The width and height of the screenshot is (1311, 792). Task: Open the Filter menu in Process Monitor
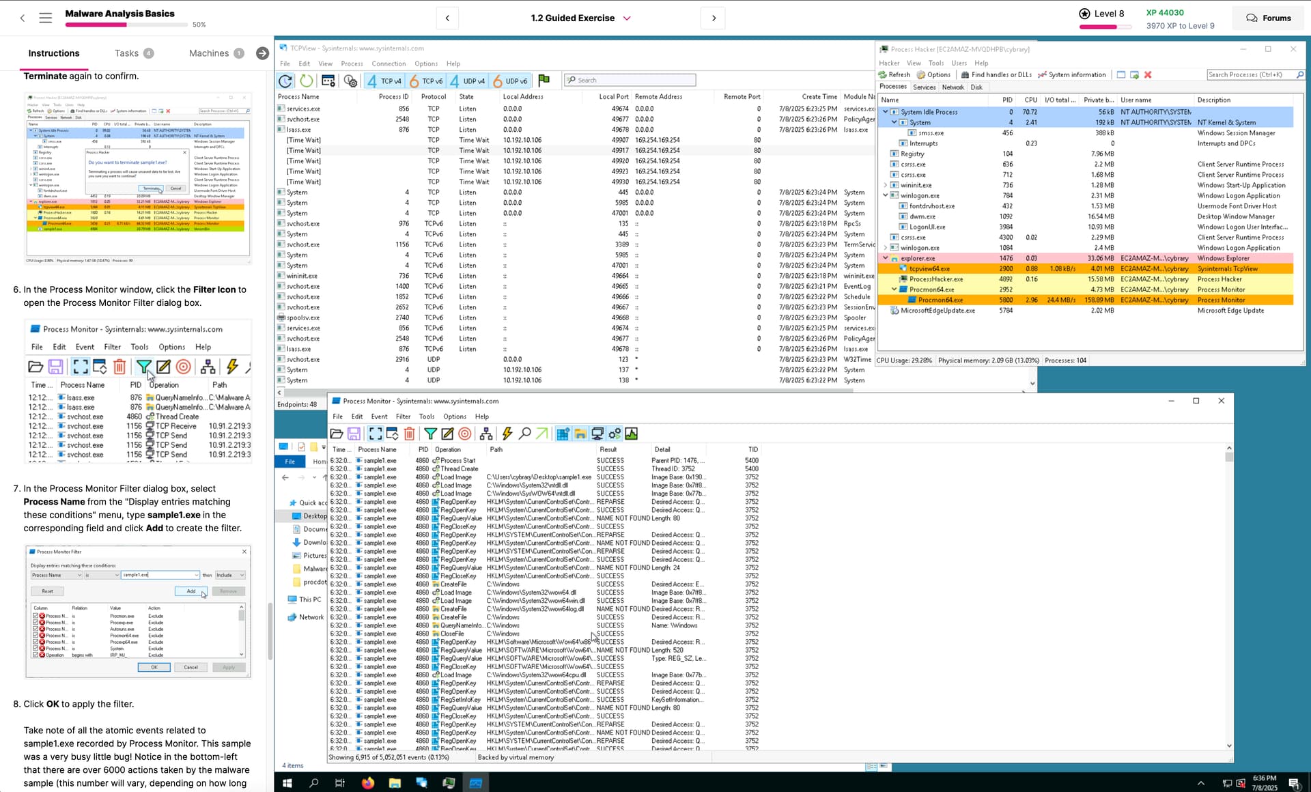tap(404, 416)
